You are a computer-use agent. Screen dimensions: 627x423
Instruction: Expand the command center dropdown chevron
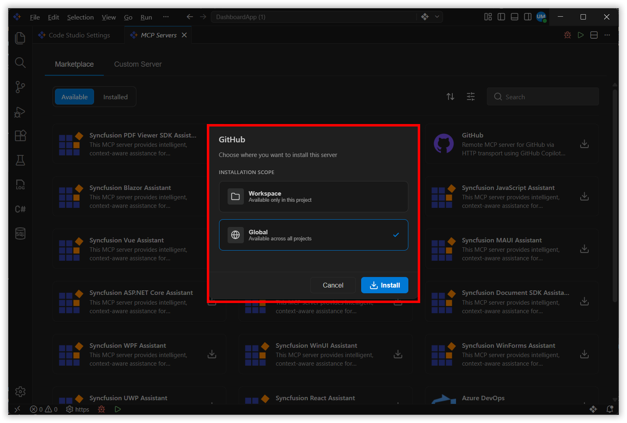437,17
